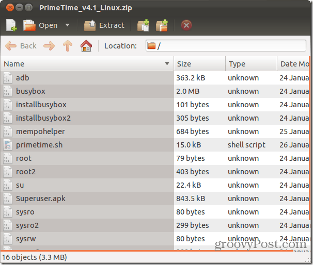This screenshot has width=313, height=265.
Task: Click the 15.0 kB size cell
Action: pos(189,145)
